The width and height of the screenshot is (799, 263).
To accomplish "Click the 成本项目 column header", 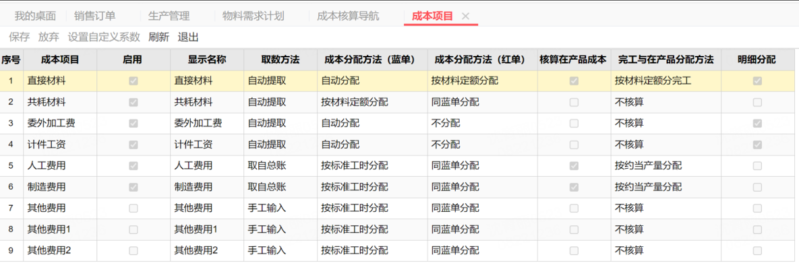I will coord(60,59).
